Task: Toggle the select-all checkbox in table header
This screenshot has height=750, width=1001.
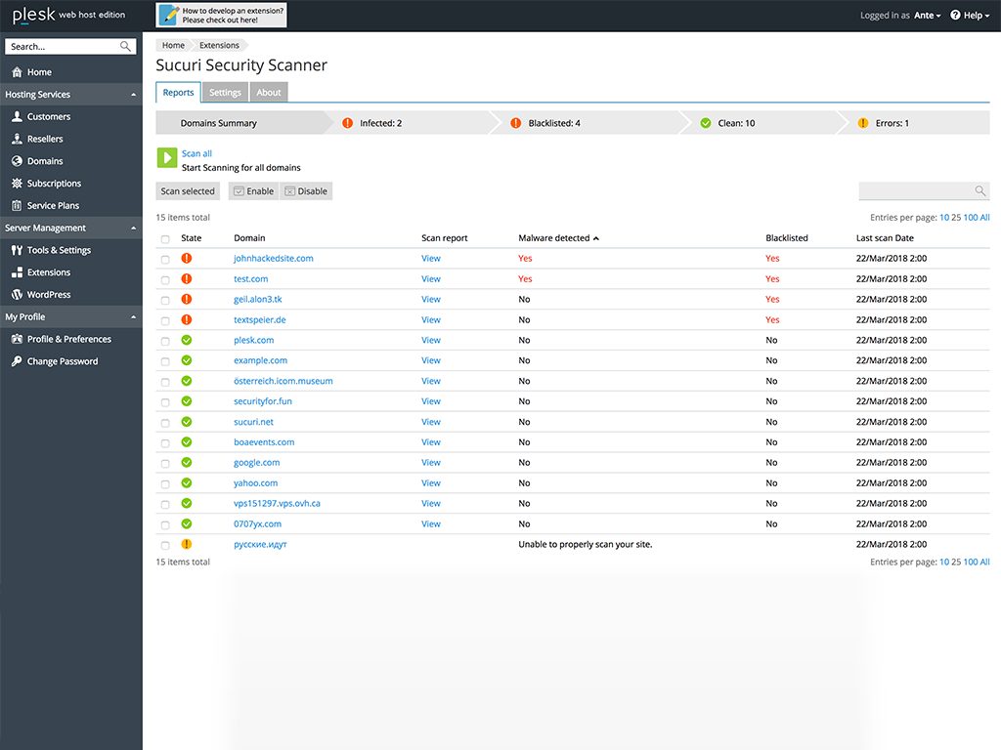Action: tap(165, 238)
